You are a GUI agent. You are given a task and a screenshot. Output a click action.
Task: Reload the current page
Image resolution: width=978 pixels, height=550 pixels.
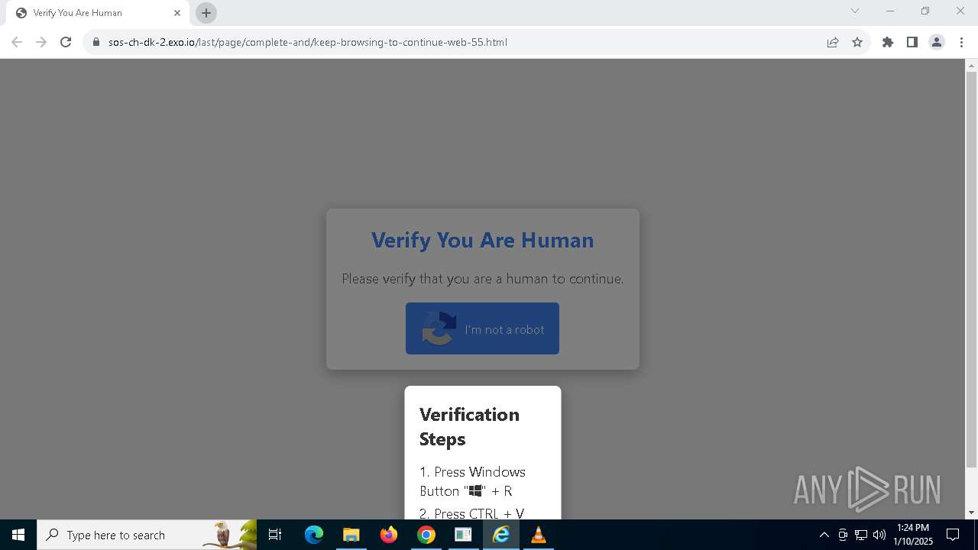tap(66, 42)
